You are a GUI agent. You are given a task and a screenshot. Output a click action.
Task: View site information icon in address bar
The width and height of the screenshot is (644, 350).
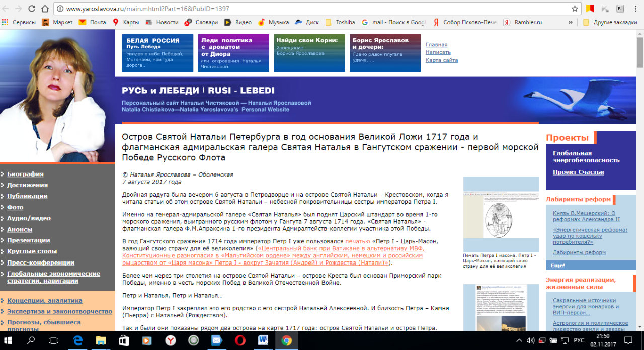point(60,9)
